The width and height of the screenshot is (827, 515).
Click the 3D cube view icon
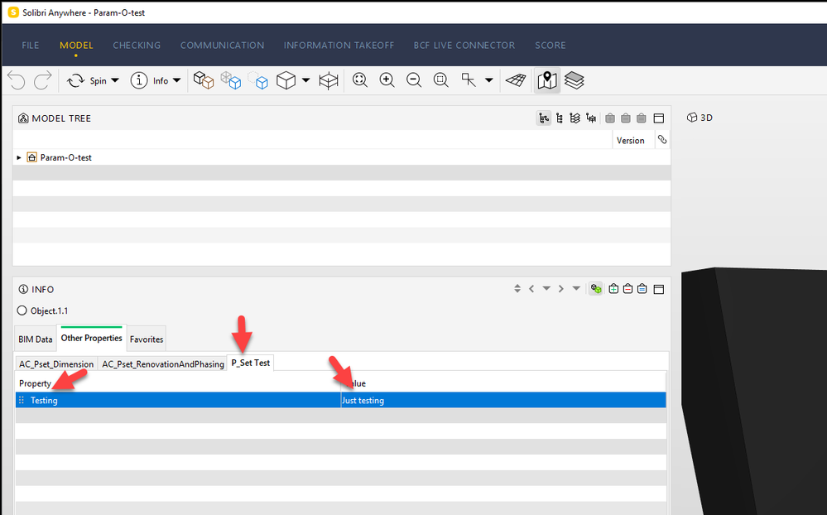pos(286,80)
